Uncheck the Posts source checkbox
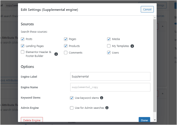177x125 pixels. pos(23,39)
